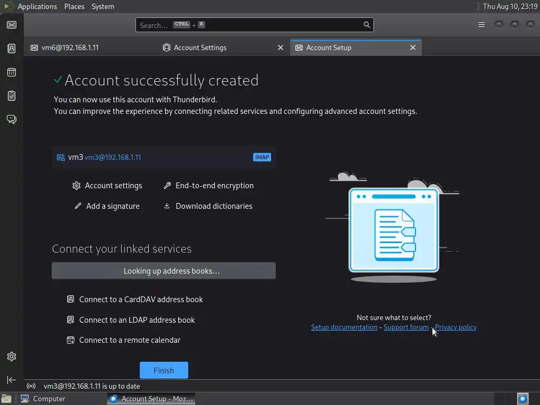This screenshot has height=405, width=540.
Task: Click the MATE logo icon in top panel
Action: point(9,6)
